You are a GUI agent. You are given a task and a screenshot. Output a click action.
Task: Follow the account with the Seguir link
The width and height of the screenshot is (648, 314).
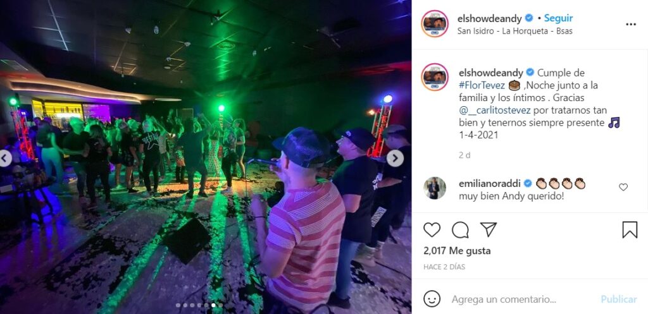click(558, 18)
